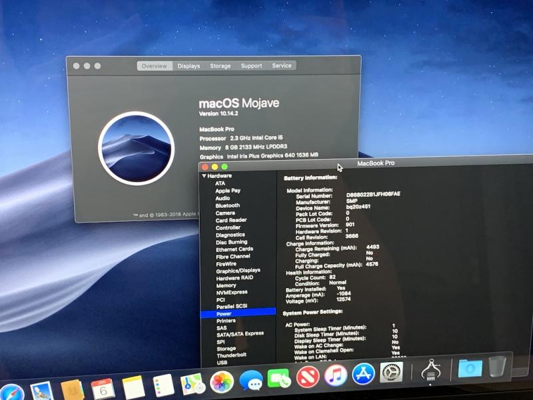Click the macOS Mojave logo image
533x400 pixels.
pos(137,148)
